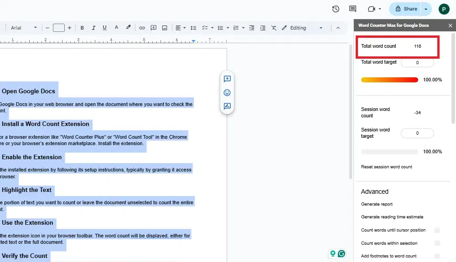Click the Session word target field
This screenshot has width=456, height=262.
[417, 133]
